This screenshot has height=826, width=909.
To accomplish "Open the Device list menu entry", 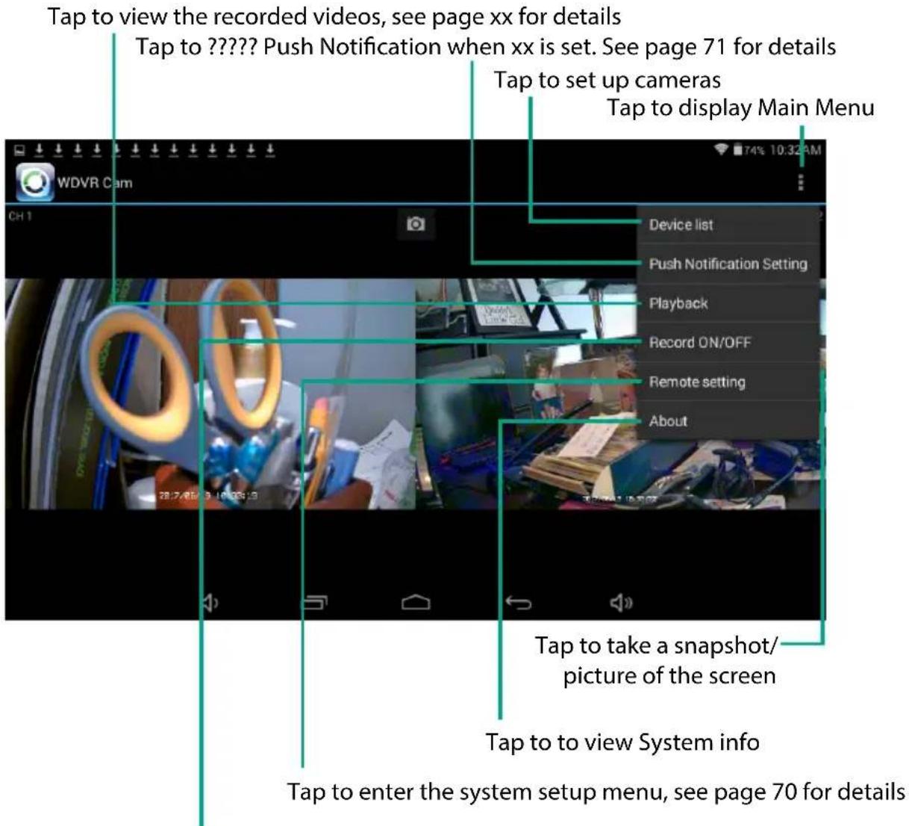I will click(x=728, y=224).
